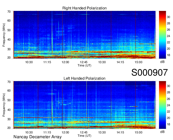
Task: Click the bottom plot's color scale bar
Action: tap(162, 105)
